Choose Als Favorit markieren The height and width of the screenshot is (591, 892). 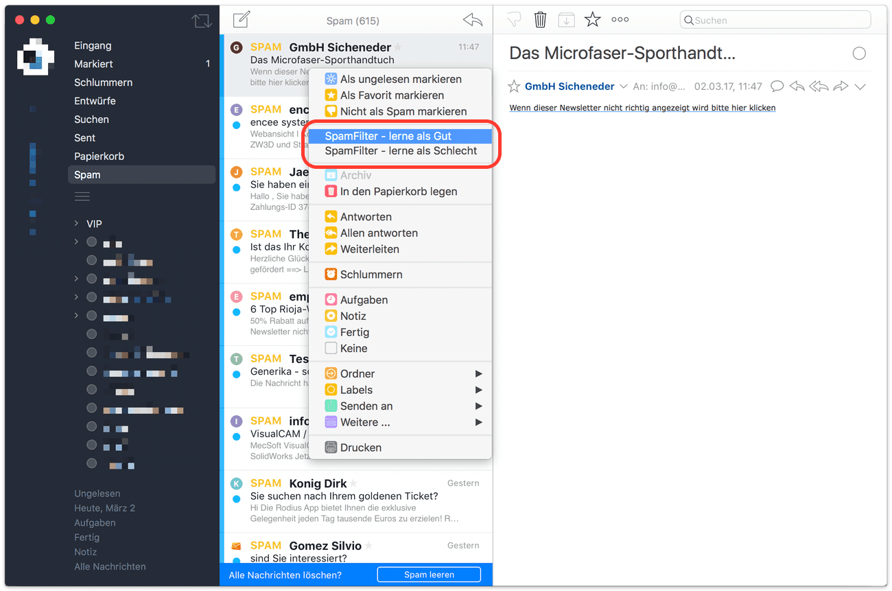(x=400, y=95)
